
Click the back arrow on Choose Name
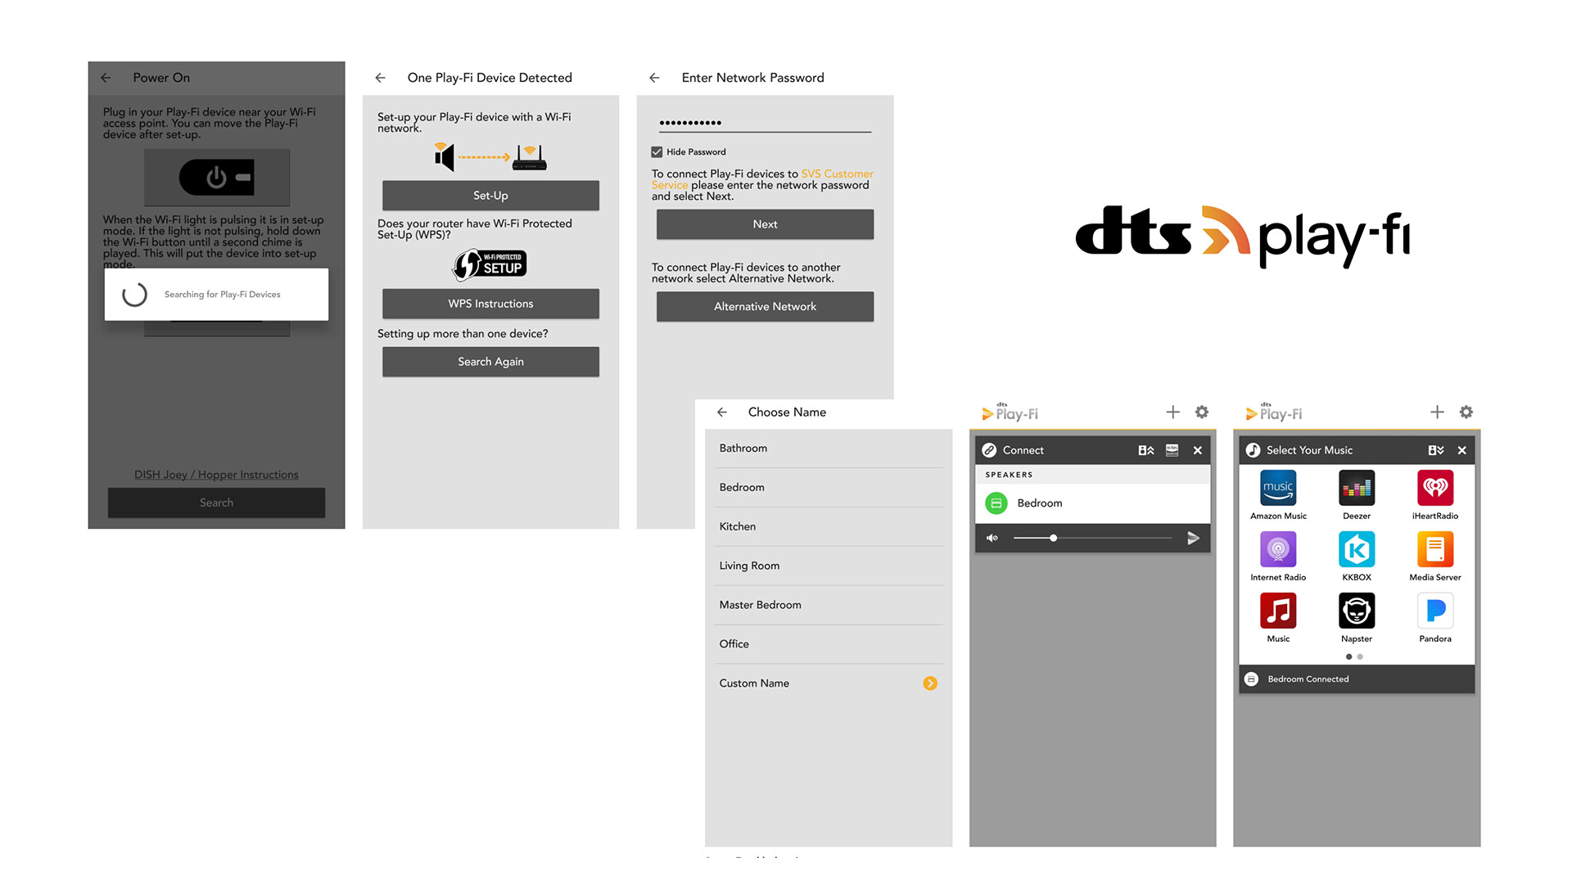tap(720, 411)
